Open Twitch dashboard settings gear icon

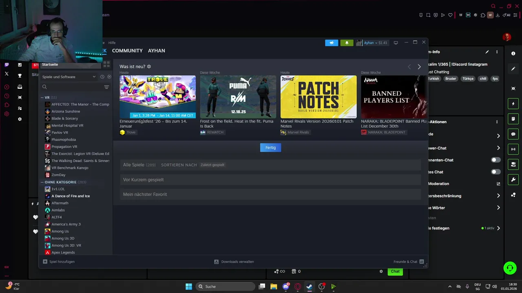click(20, 119)
